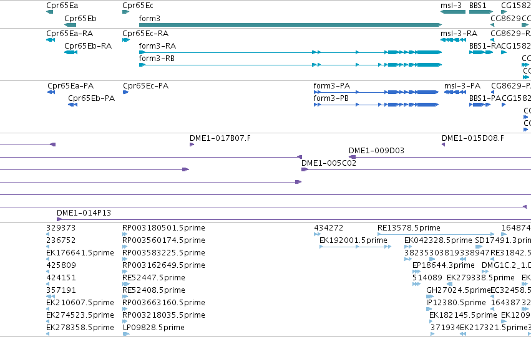
Task: Select the msl-3-RA transcript glyph
Action: pyautogui.click(x=455, y=40)
